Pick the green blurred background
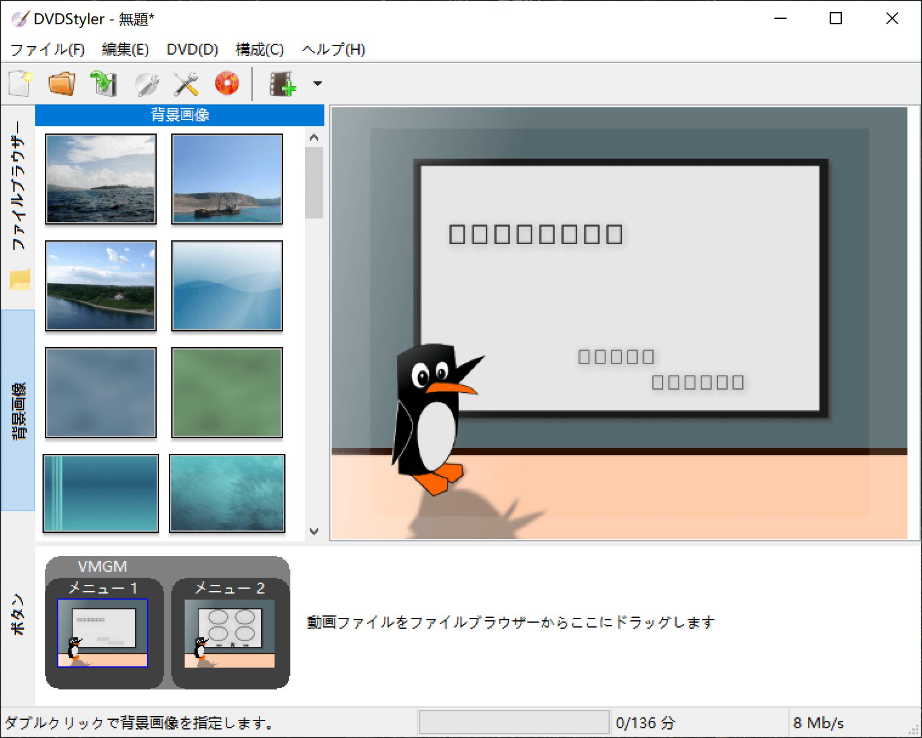Image resolution: width=922 pixels, height=738 pixels. (227, 393)
